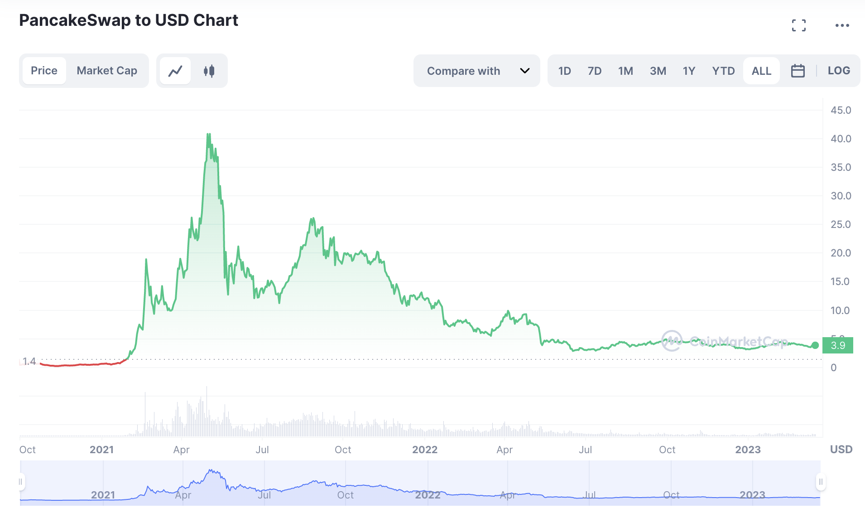
Task: Enter fullscreen chart mode
Action: (798, 25)
